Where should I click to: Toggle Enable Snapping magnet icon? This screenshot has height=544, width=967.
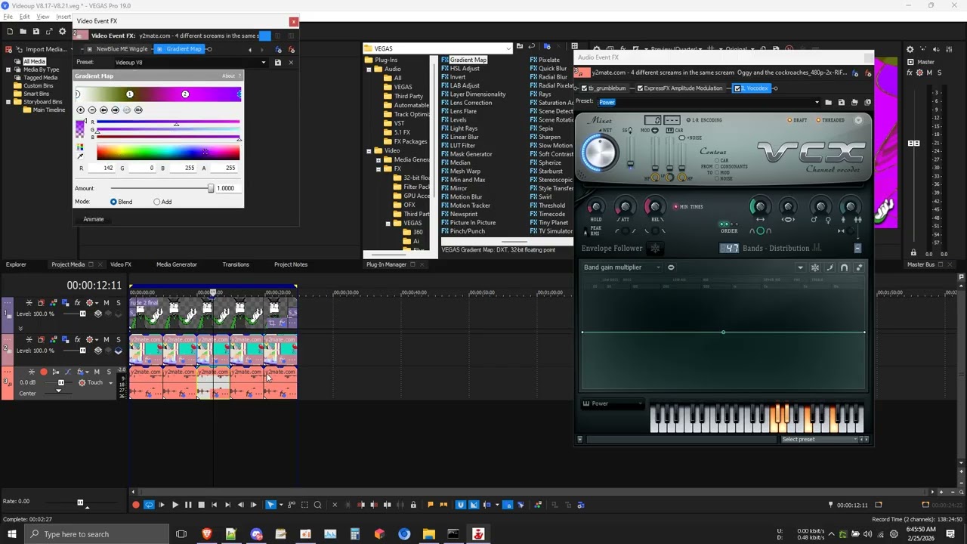pyautogui.click(x=461, y=505)
